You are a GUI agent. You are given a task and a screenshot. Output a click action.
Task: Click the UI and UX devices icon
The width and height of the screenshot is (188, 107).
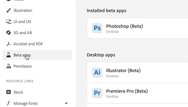tap(9, 22)
